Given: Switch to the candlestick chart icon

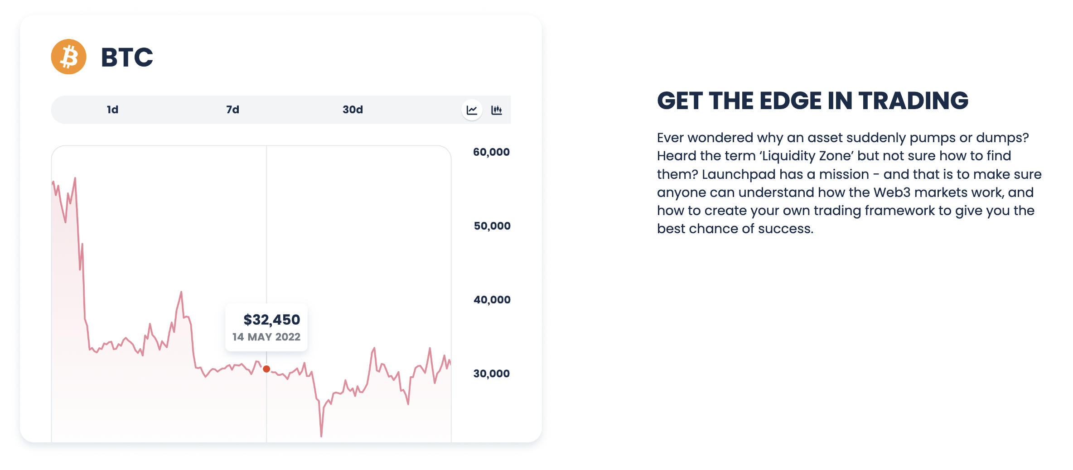Looking at the screenshot, I should point(497,110).
